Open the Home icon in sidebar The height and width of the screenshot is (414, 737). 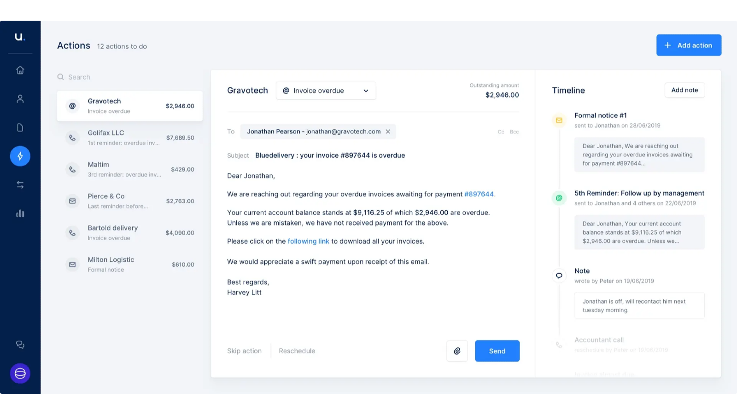(20, 70)
